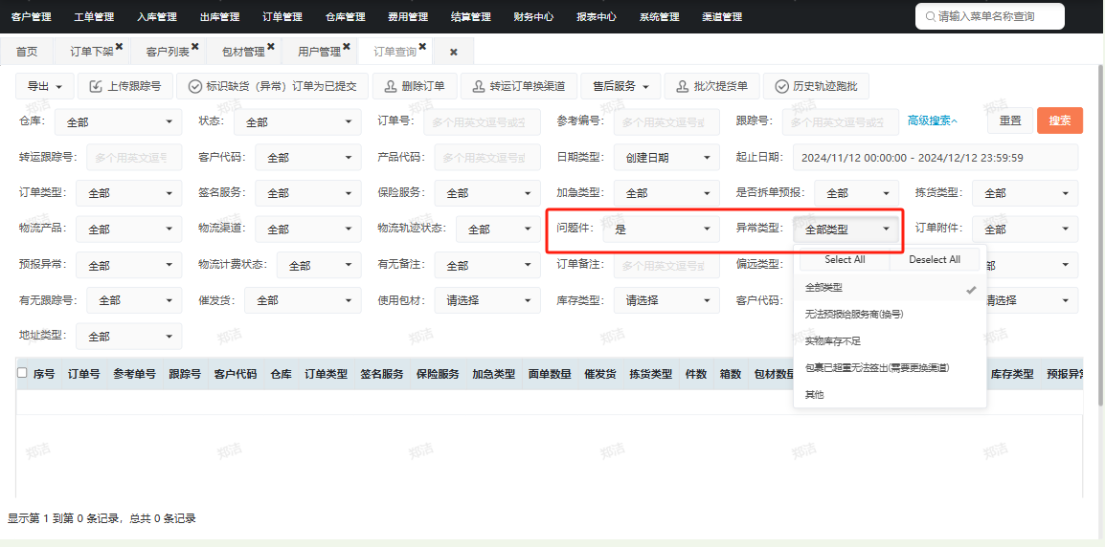Screen dimensions: 1105x547
Task: Open the 售后服务 dropdown button
Action: (x=620, y=87)
